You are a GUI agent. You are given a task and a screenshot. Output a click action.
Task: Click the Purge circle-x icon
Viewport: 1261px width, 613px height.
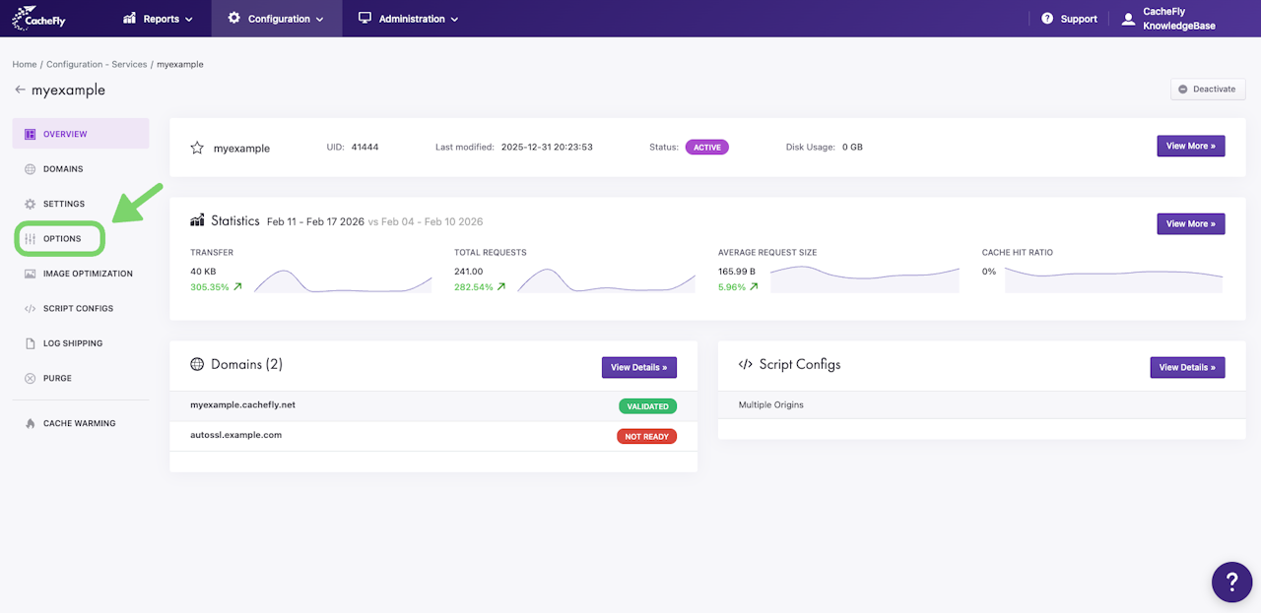(x=30, y=378)
